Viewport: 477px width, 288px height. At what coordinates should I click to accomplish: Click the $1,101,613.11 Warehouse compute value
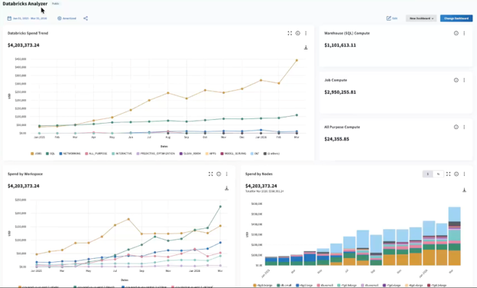click(x=340, y=45)
